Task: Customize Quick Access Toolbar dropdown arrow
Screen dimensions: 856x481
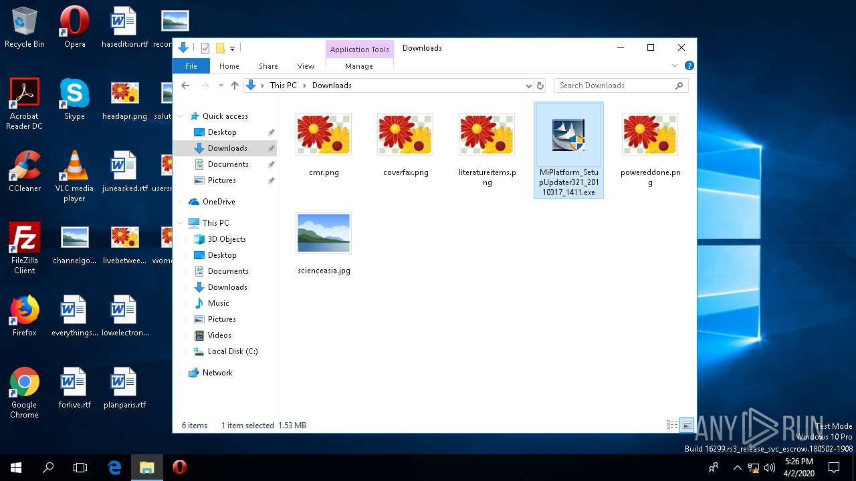Action: (x=232, y=48)
